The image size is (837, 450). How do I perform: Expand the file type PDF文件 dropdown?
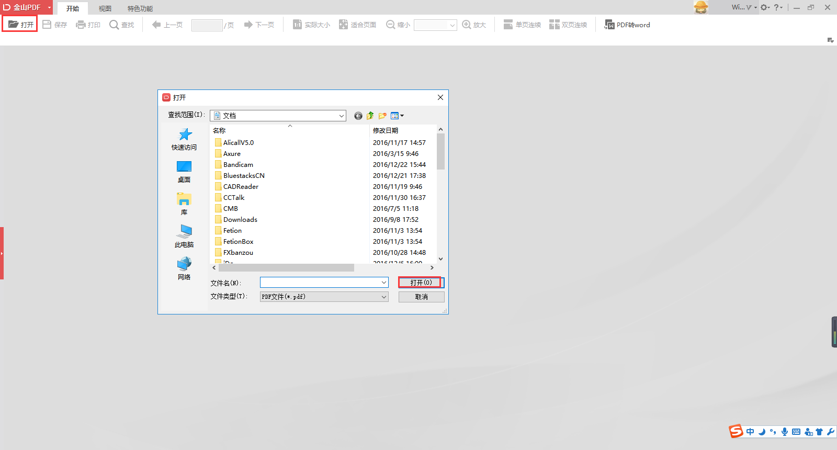coord(384,297)
